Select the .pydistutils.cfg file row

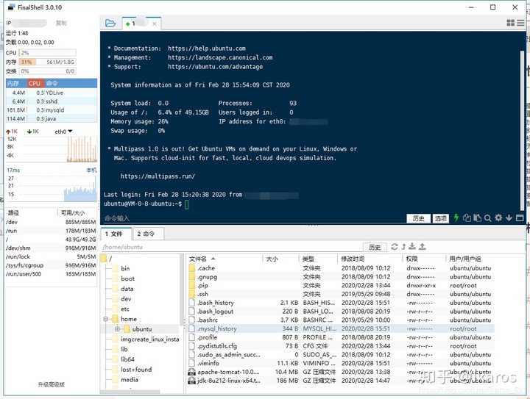(339, 345)
